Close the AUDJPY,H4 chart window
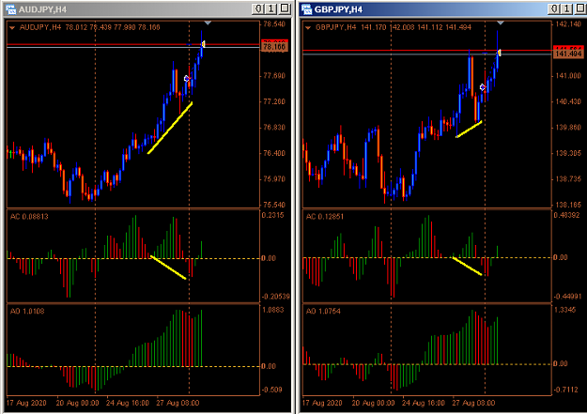This screenshot has height=414, width=587. click(285, 8)
